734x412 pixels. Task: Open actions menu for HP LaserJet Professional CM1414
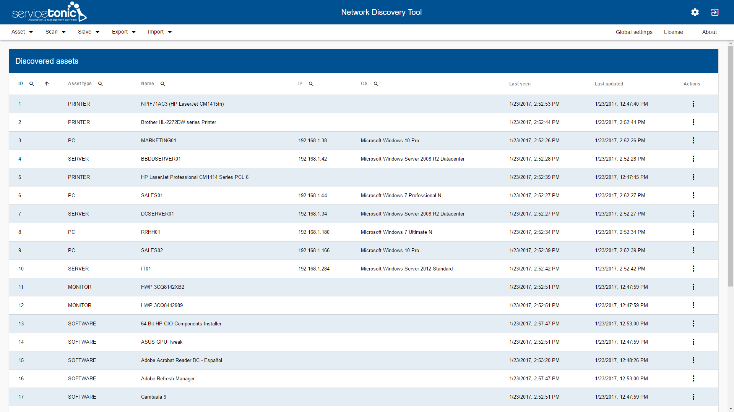pyautogui.click(x=693, y=177)
